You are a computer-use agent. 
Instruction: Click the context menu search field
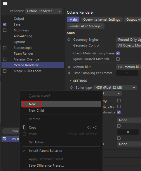61,96
